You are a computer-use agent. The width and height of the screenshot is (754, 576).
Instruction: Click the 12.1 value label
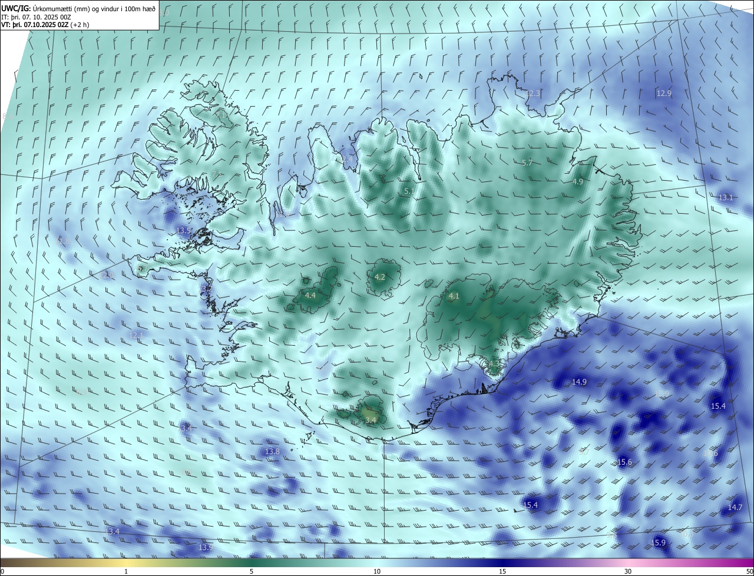(x=136, y=335)
